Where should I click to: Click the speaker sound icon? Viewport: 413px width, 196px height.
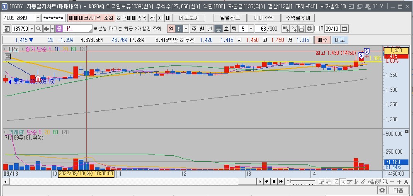click(x=46, y=29)
